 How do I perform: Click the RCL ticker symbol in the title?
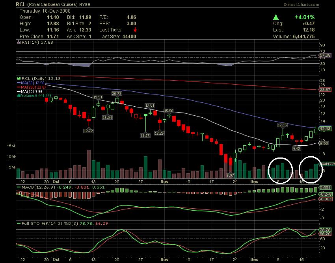coord(20,4)
